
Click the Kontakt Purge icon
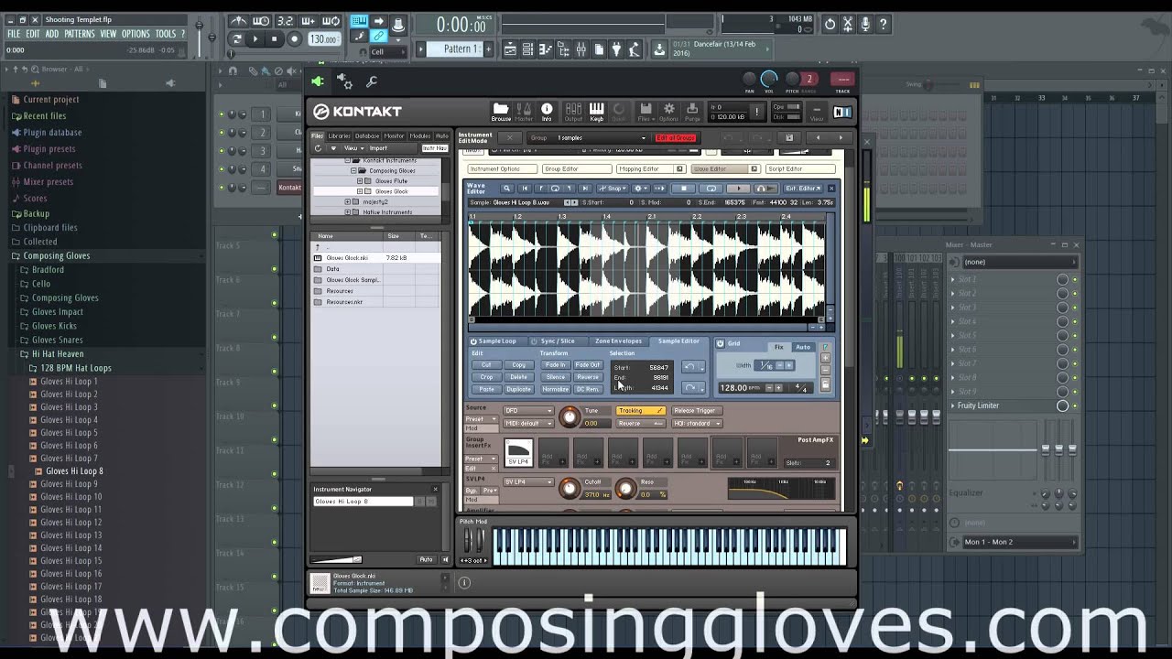point(692,112)
